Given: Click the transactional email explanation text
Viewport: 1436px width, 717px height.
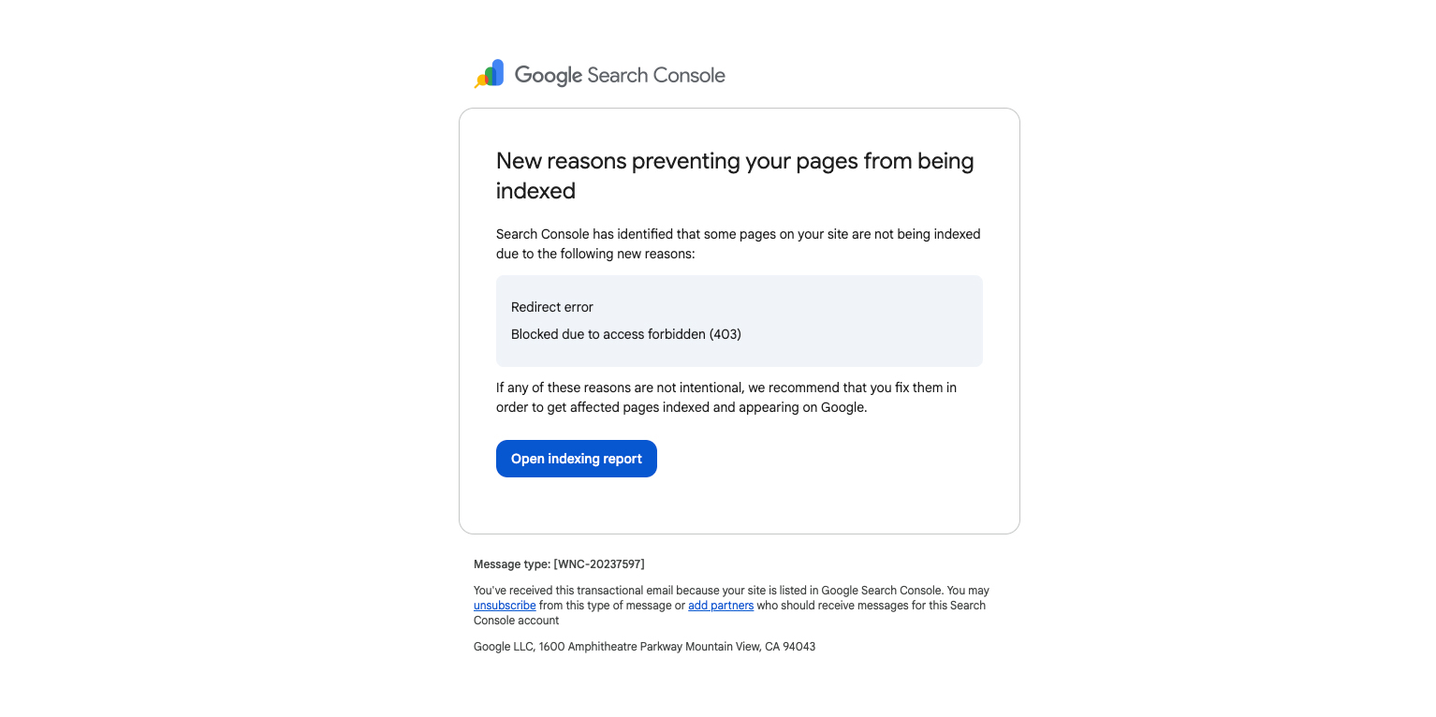Looking at the screenshot, I should point(731,590).
